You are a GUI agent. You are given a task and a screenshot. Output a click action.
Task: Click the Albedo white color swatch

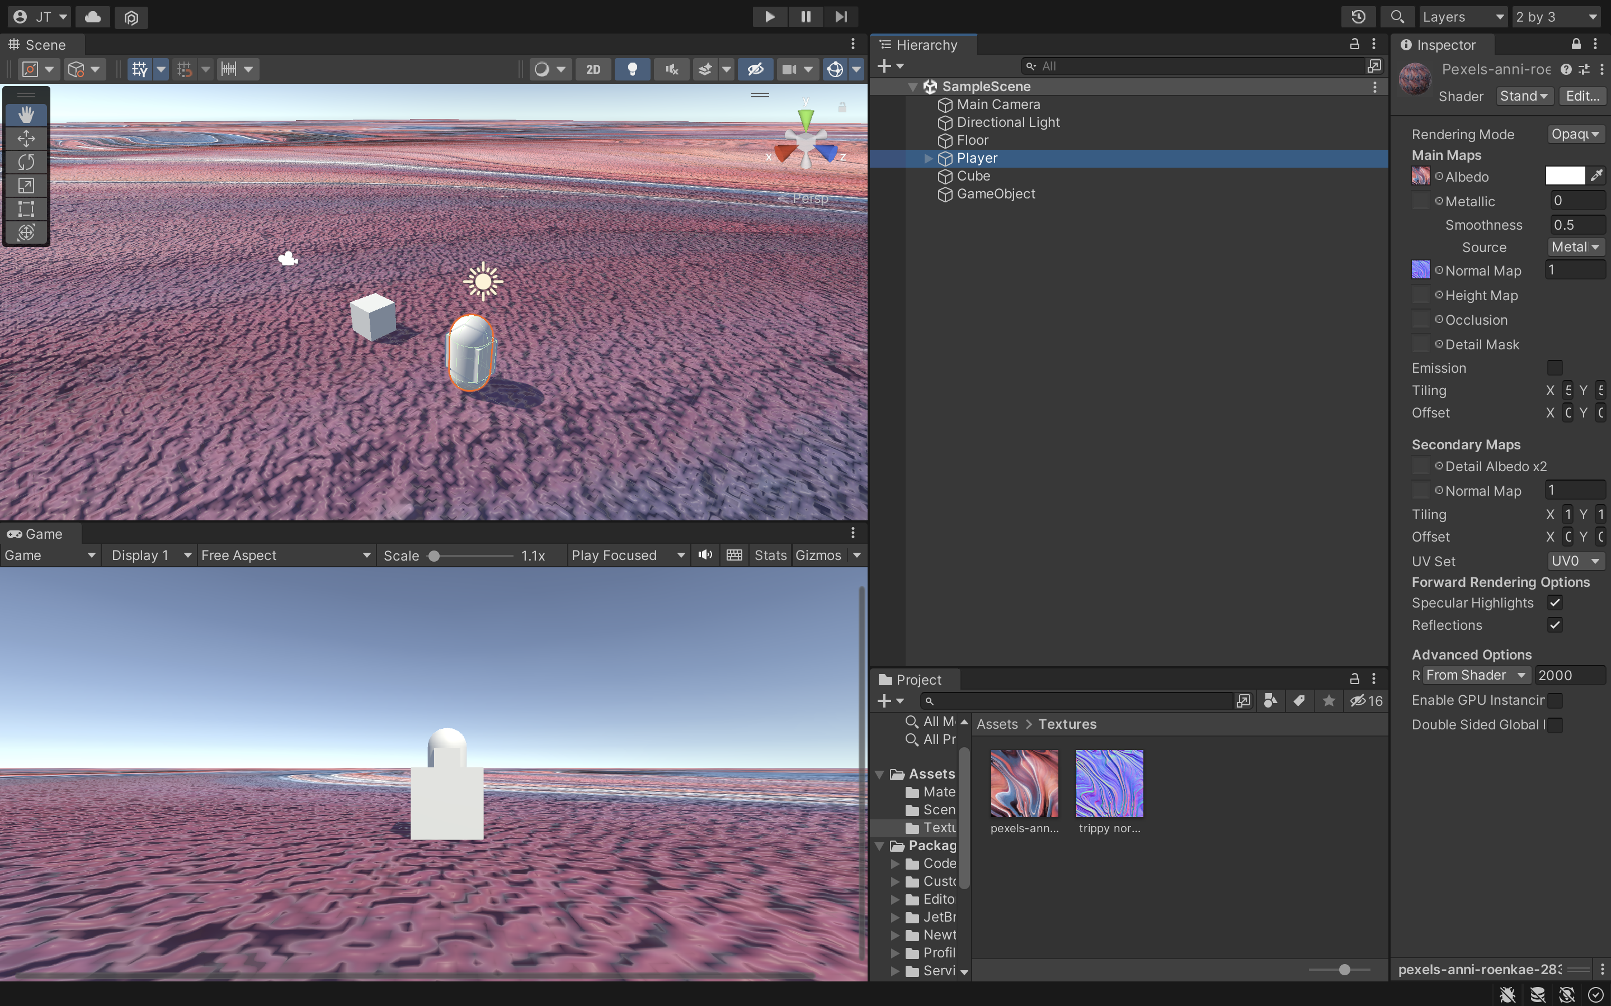click(x=1565, y=176)
